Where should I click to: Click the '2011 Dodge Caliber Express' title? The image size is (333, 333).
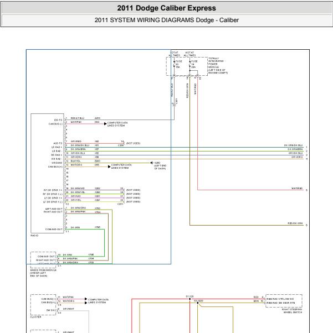(166, 8)
